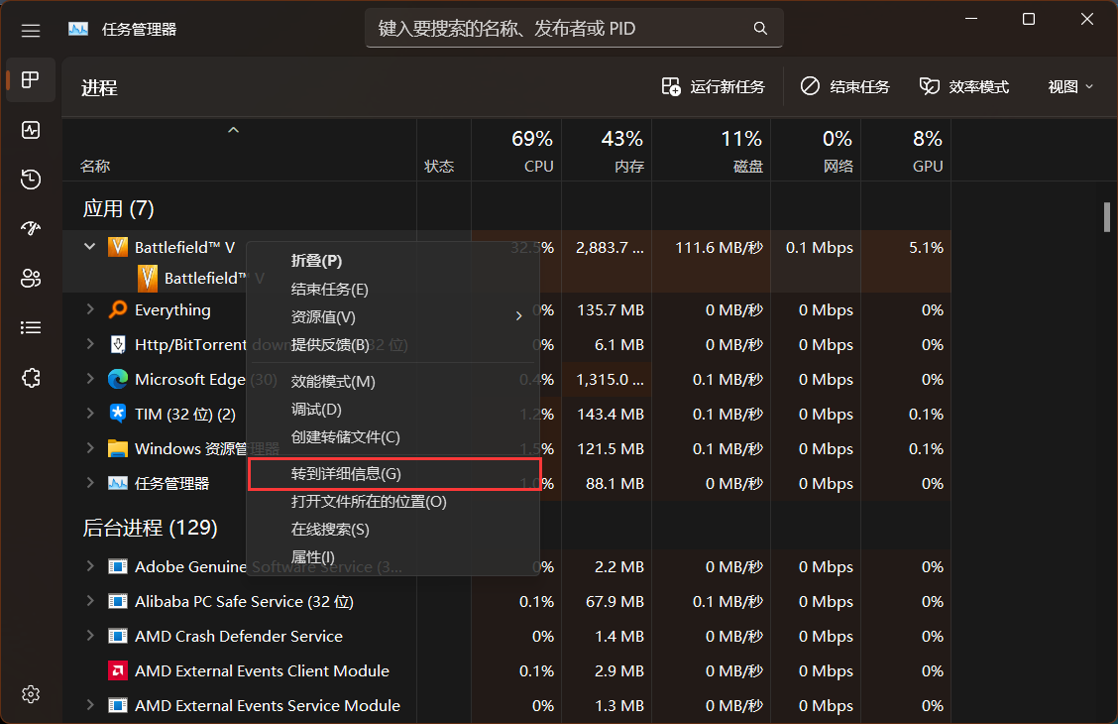Click the Battlefield V child process icon
This screenshot has height=724, width=1118.
click(x=147, y=278)
